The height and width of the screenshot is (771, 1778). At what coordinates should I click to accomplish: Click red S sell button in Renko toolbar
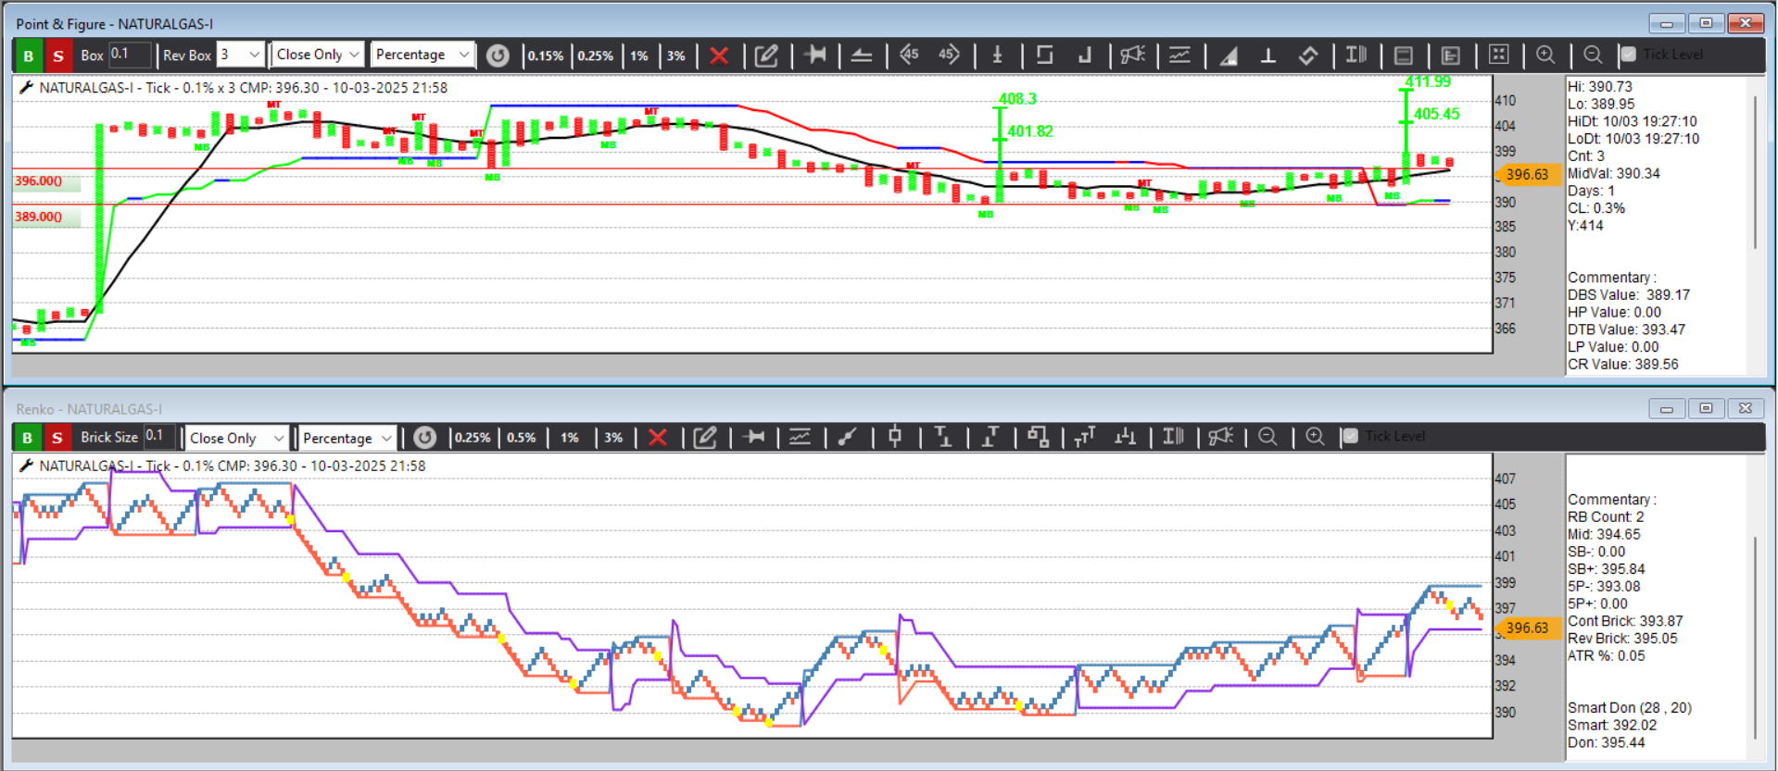tap(57, 438)
